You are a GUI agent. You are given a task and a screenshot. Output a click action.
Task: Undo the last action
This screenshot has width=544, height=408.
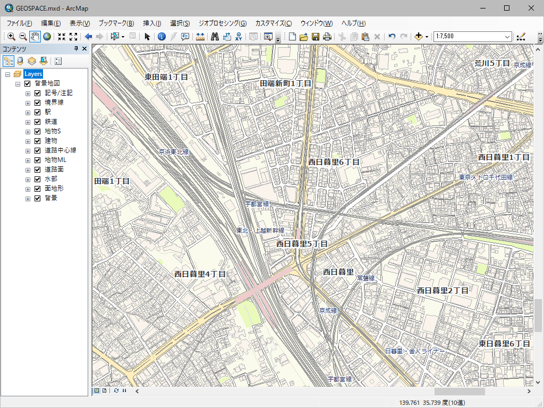point(392,37)
